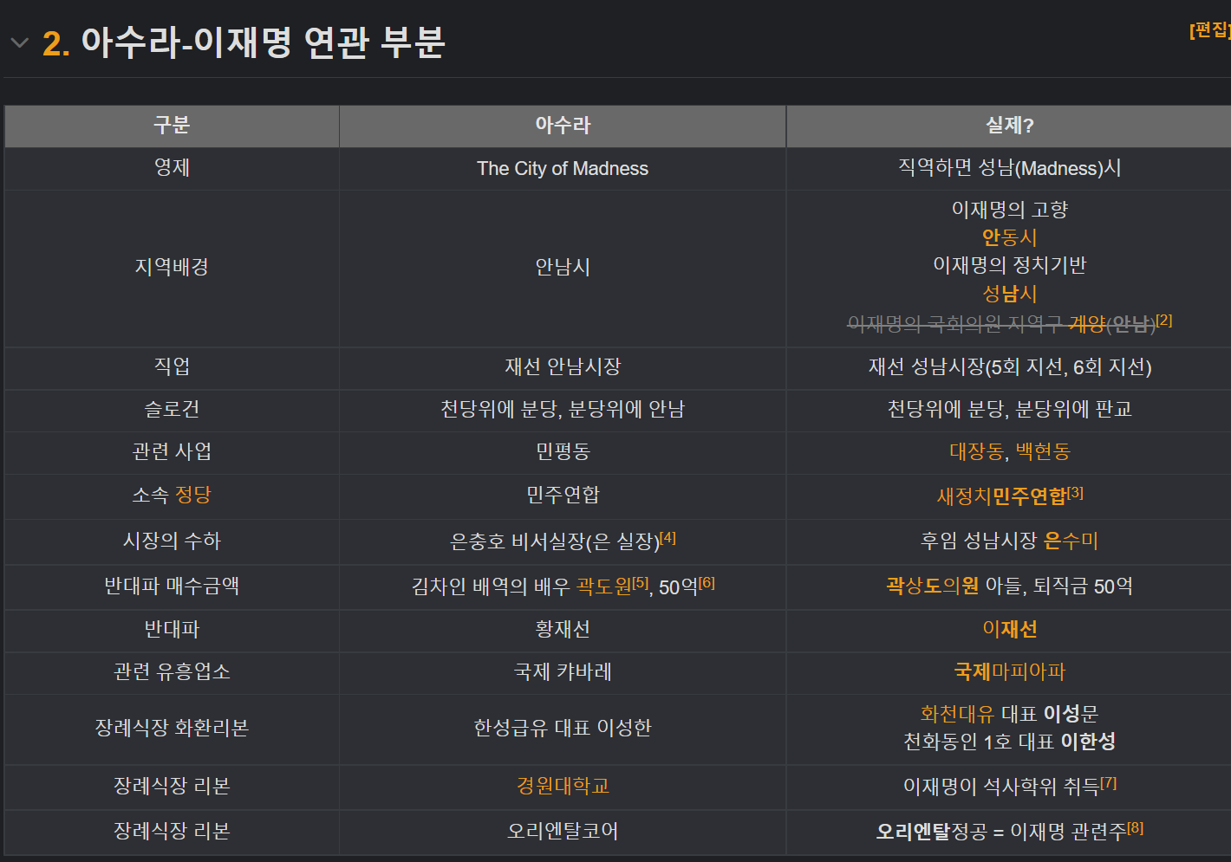The height and width of the screenshot is (862, 1231).
Task: Click the '장례식장 화환리본' row label
Action: (x=172, y=728)
